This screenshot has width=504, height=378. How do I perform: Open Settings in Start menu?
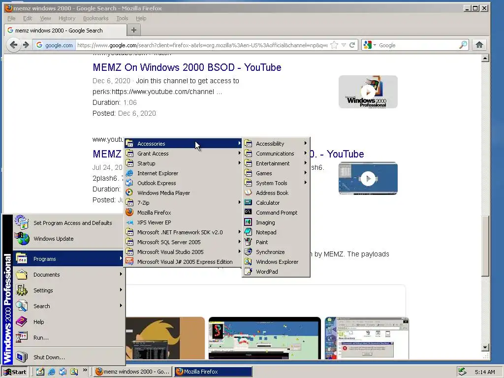coord(68,290)
